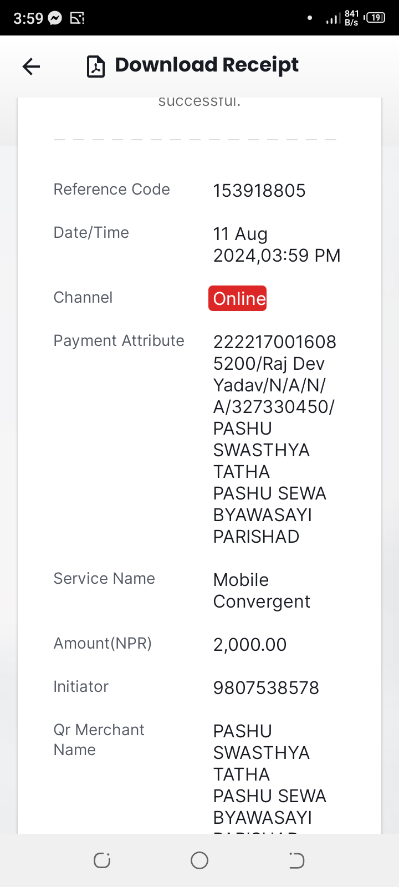Tap the Mobile Convergent service name
Screen dimensions: 399x887
click(x=262, y=590)
